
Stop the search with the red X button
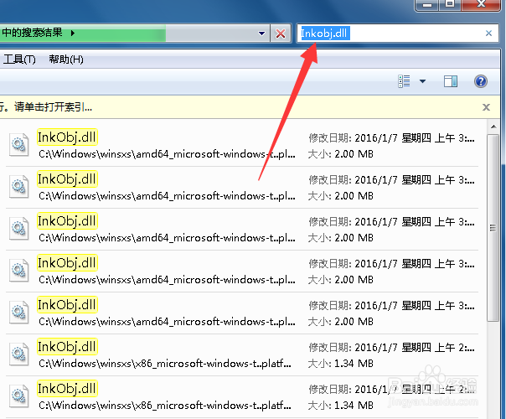281,34
